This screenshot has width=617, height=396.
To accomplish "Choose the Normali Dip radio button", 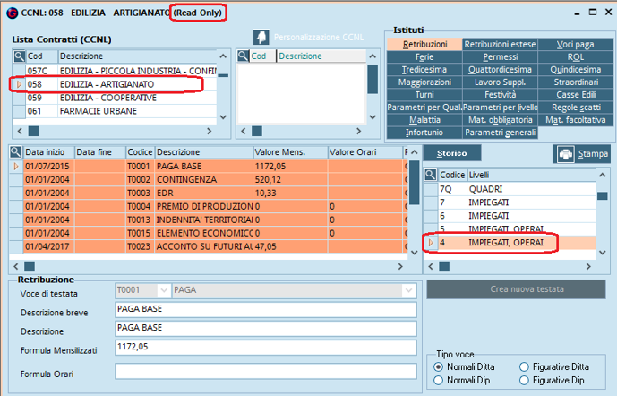I will (439, 380).
